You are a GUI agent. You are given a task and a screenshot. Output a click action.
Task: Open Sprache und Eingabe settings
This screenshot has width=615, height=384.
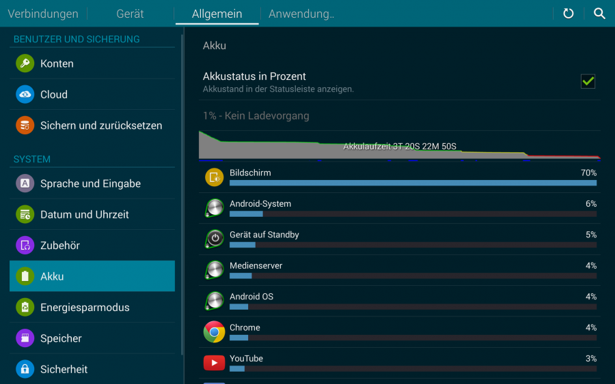coord(90,183)
